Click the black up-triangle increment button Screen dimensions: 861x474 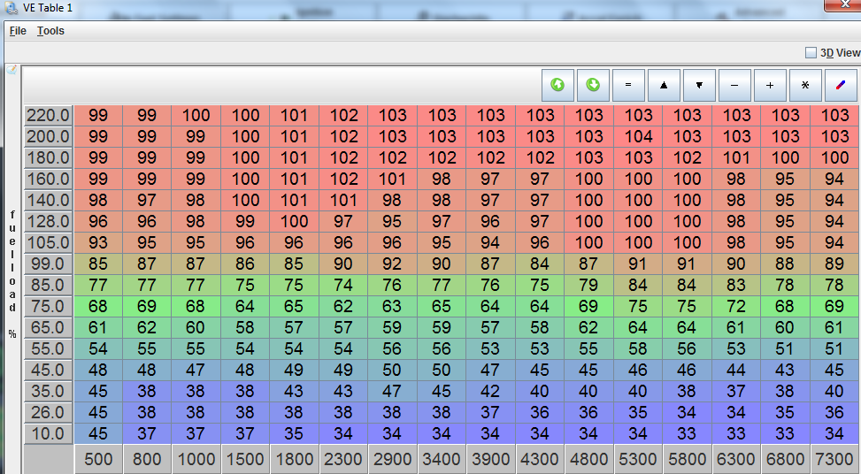click(664, 85)
